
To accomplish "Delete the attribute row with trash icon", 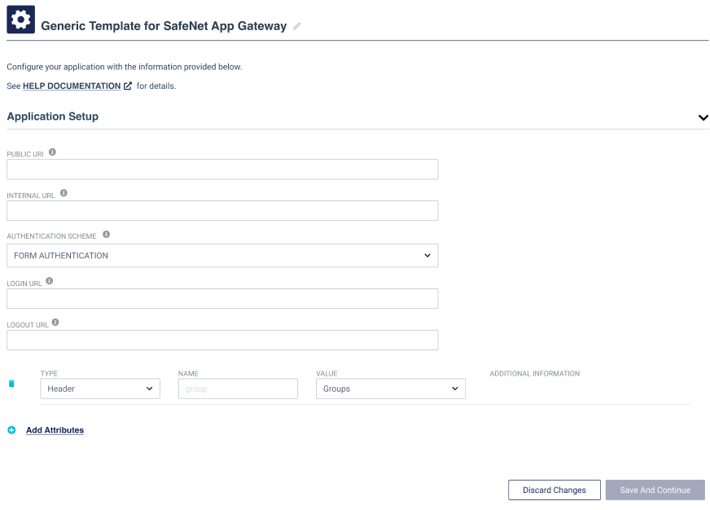I will point(11,383).
